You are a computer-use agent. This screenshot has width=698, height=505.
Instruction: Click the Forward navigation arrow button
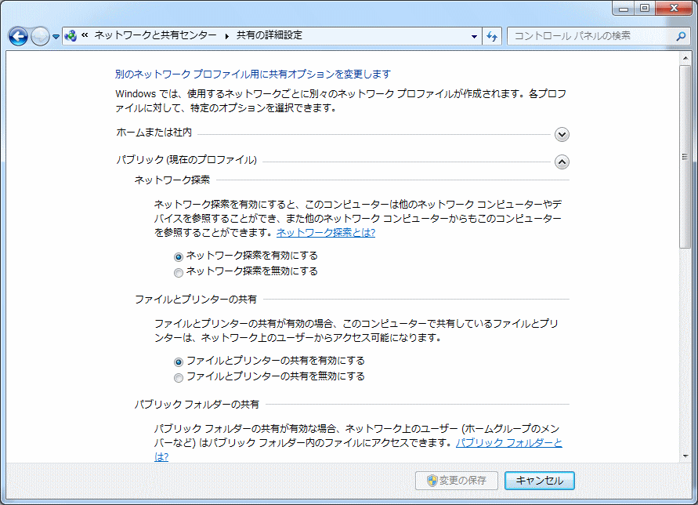click(x=40, y=36)
